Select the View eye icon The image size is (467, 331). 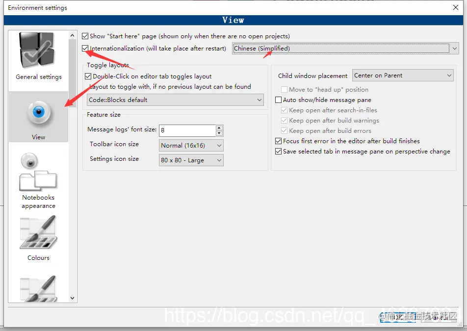tap(38, 112)
